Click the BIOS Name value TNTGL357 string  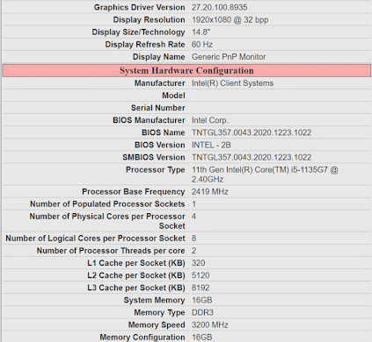click(x=252, y=132)
